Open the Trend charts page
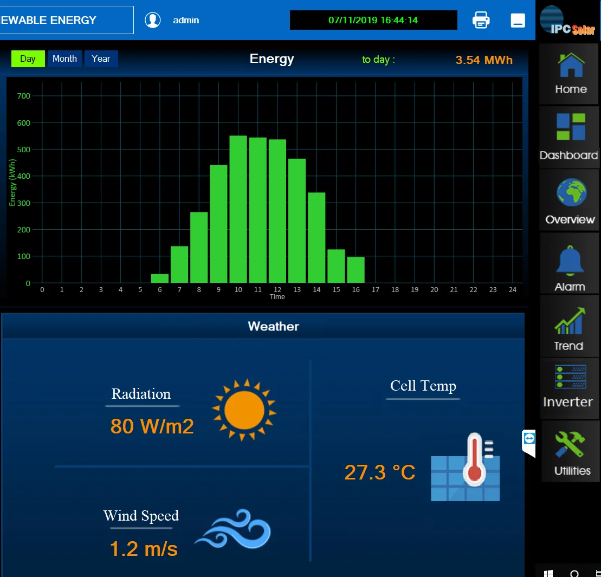 [569, 327]
